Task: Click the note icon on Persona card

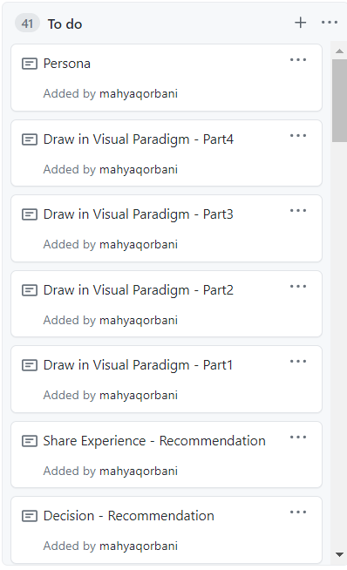Action: coord(30,64)
